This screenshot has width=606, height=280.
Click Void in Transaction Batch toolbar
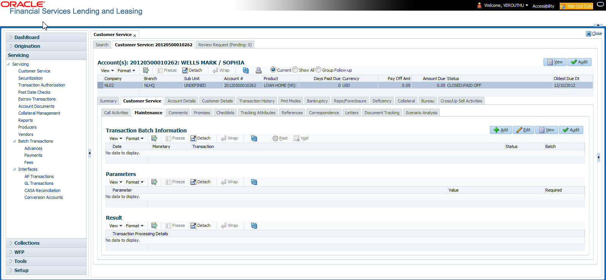click(301, 138)
